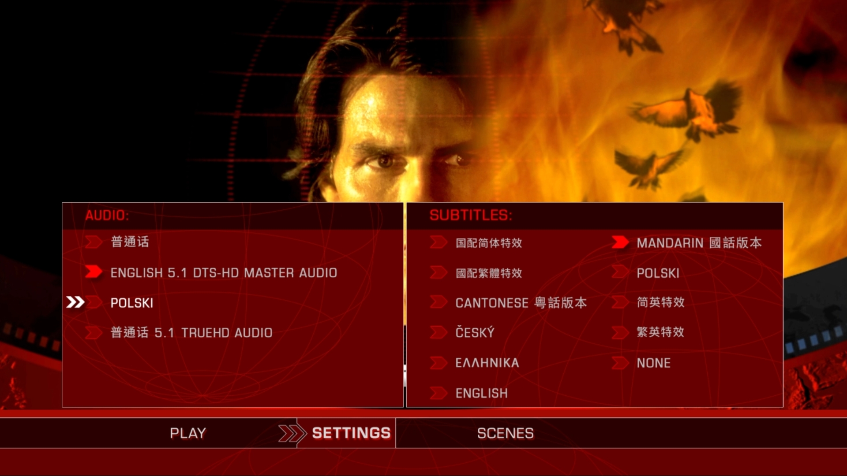Select 简英特效 subtitle option

[660, 302]
